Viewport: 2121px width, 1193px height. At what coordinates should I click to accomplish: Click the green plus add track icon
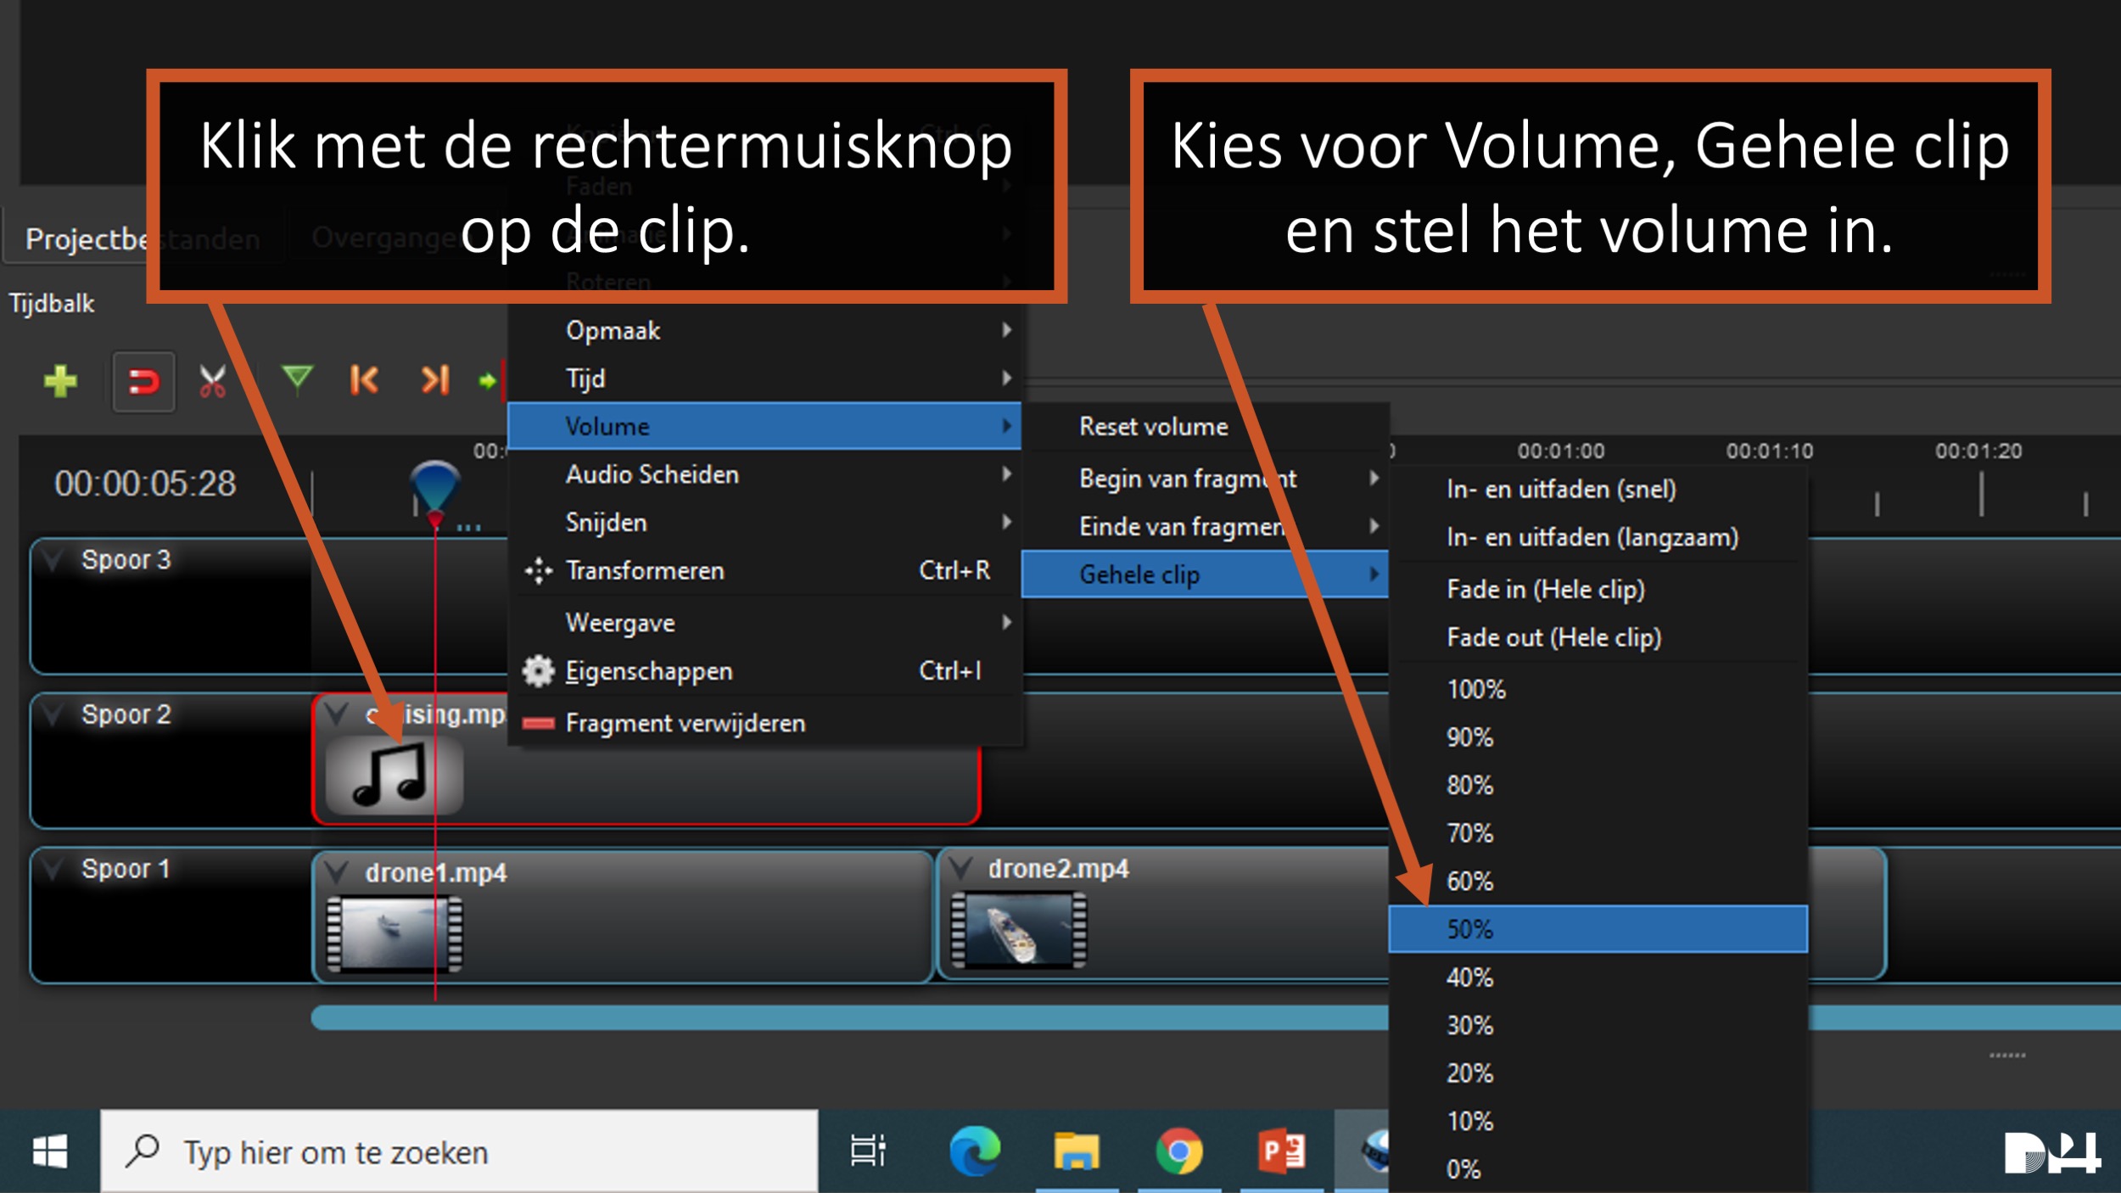click(x=60, y=381)
